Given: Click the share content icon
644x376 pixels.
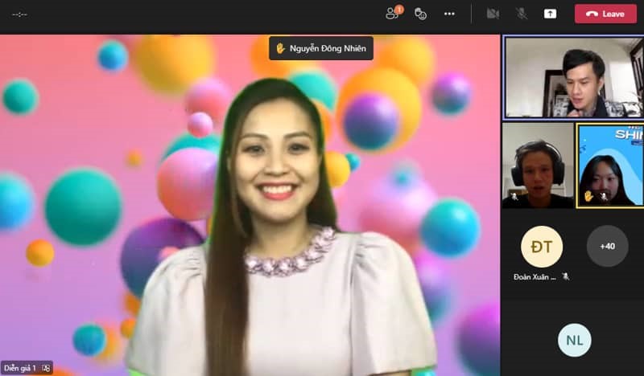Looking at the screenshot, I should coord(550,14).
